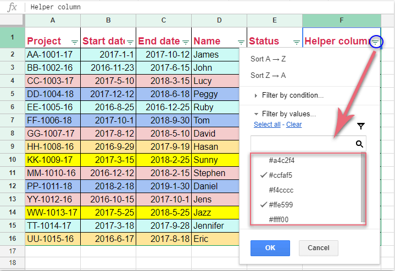Check the #f4cccc value

coord(281,190)
